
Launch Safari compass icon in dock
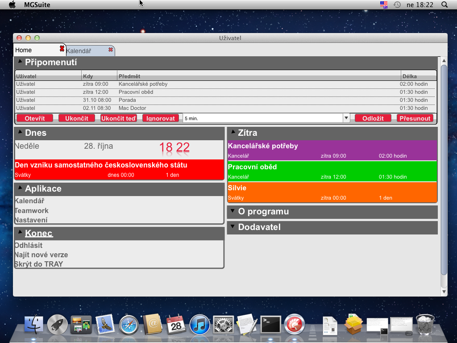click(129, 324)
